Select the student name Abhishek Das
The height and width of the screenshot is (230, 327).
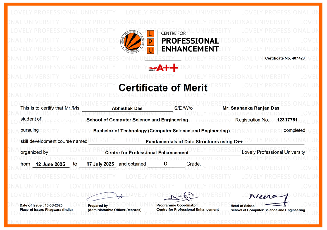127,108
